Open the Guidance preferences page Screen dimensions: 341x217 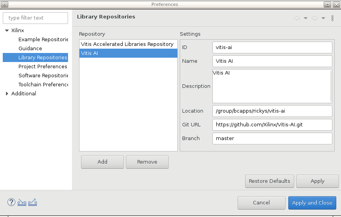coord(30,49)
